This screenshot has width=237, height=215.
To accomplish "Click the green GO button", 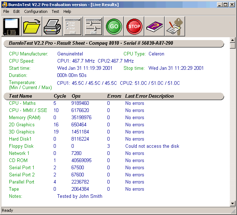I will point(113,26).
